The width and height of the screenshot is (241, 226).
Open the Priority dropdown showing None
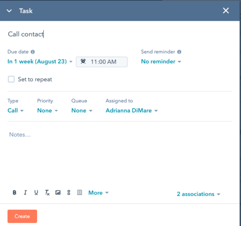tap(47, 110)
